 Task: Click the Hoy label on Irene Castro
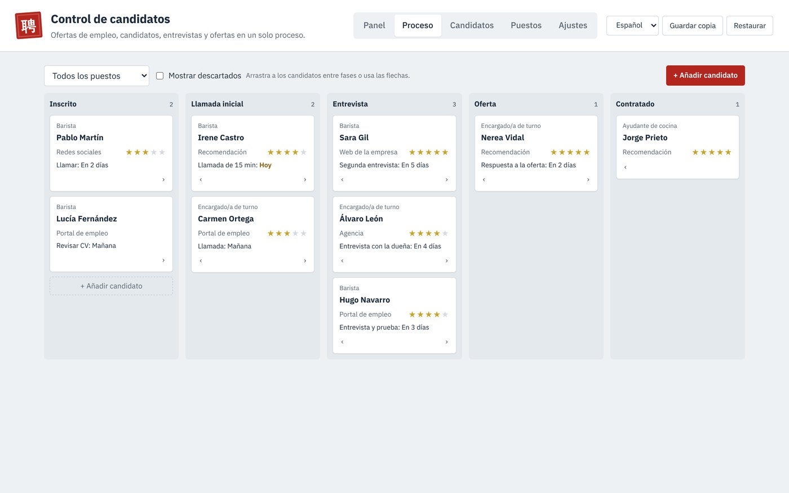click(x=265, y=165)
